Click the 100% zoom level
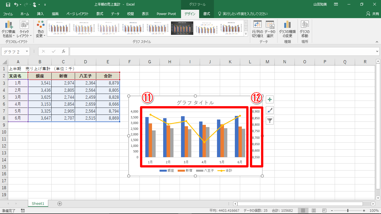This screenshot has height=214, width=381. click(374, 211)
